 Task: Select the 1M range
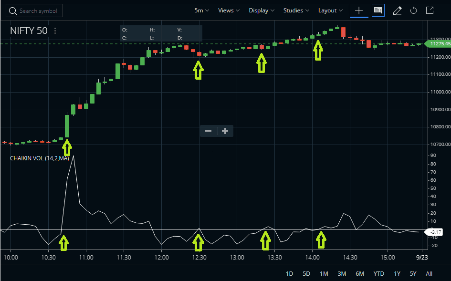(x=324, y=273)
